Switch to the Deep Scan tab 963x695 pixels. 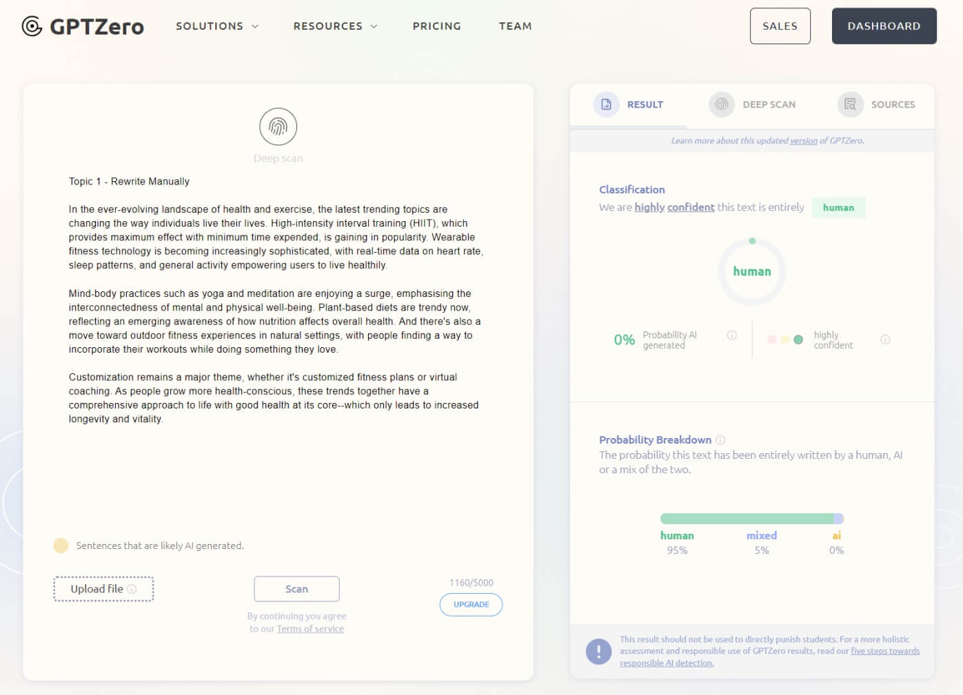(768, 105)
